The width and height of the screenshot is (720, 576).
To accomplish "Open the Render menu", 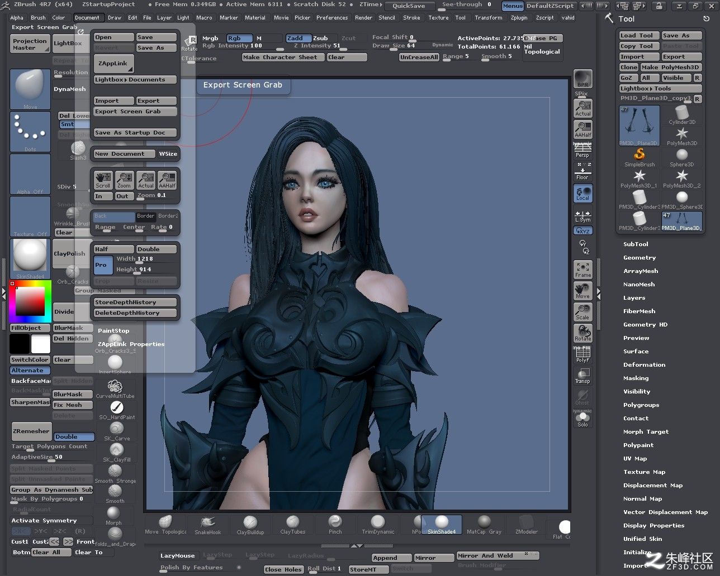I will [x=363, y=17].
